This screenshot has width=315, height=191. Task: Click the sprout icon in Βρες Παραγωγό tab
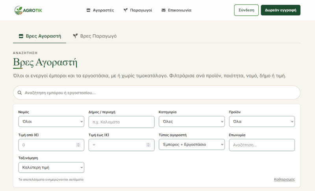point(75,36)
